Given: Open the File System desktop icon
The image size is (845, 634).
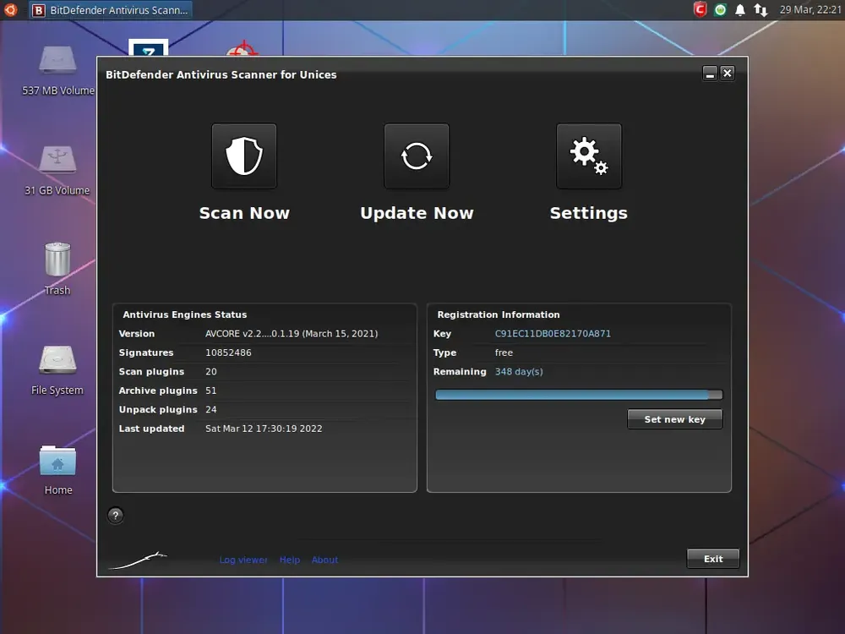Looking at the screenshot, I should (57, 360).
